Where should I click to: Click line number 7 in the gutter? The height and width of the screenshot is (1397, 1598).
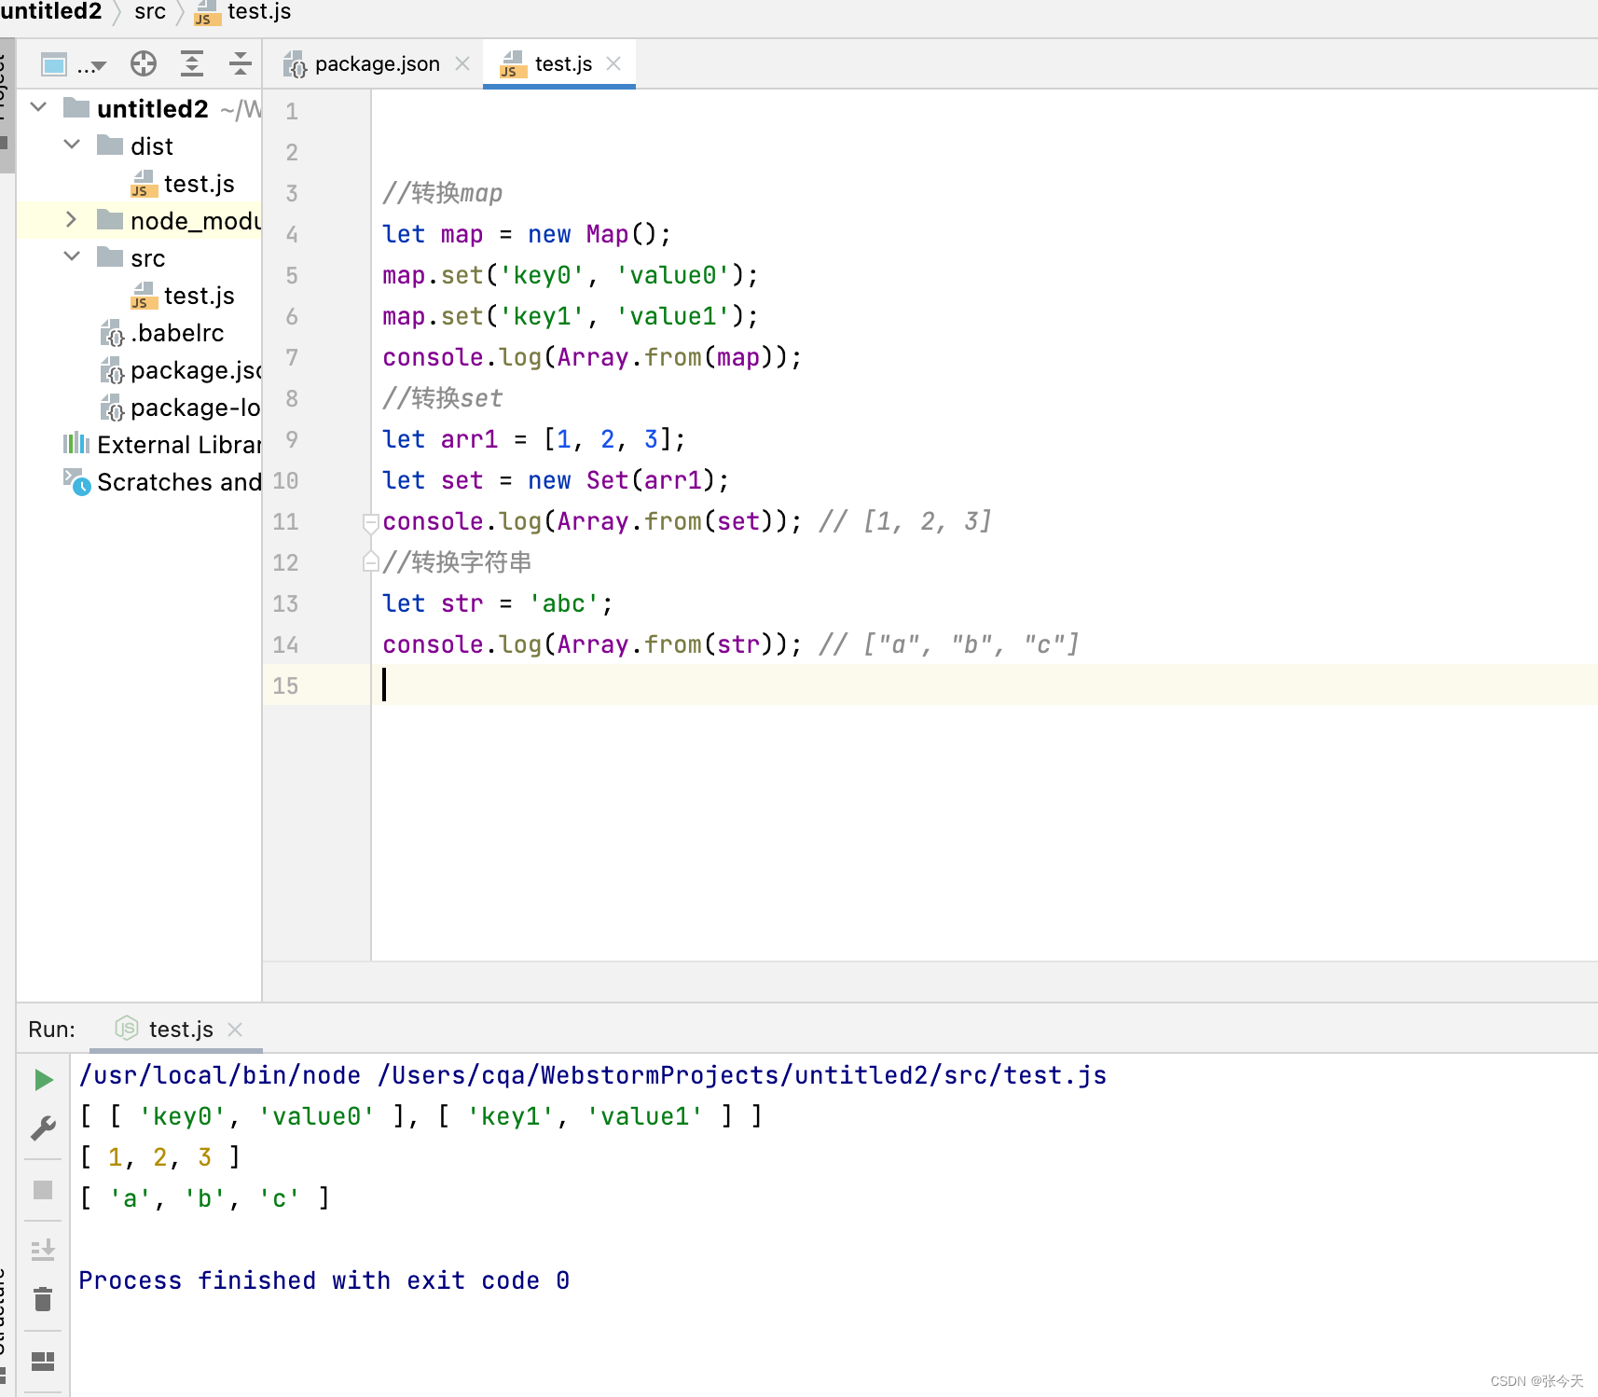coord(292,357)
